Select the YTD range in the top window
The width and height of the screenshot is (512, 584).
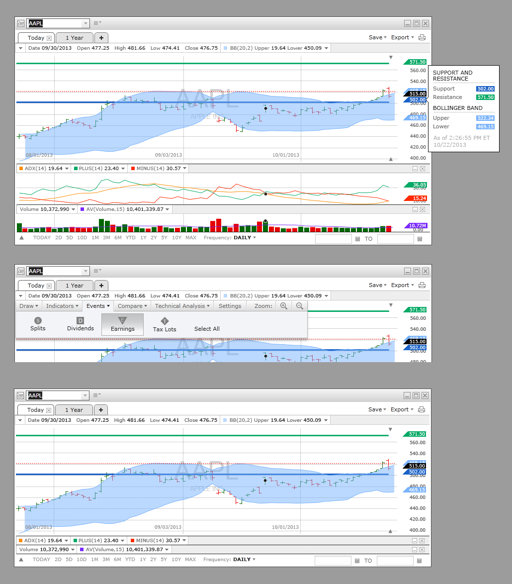[x=130, y=238]
